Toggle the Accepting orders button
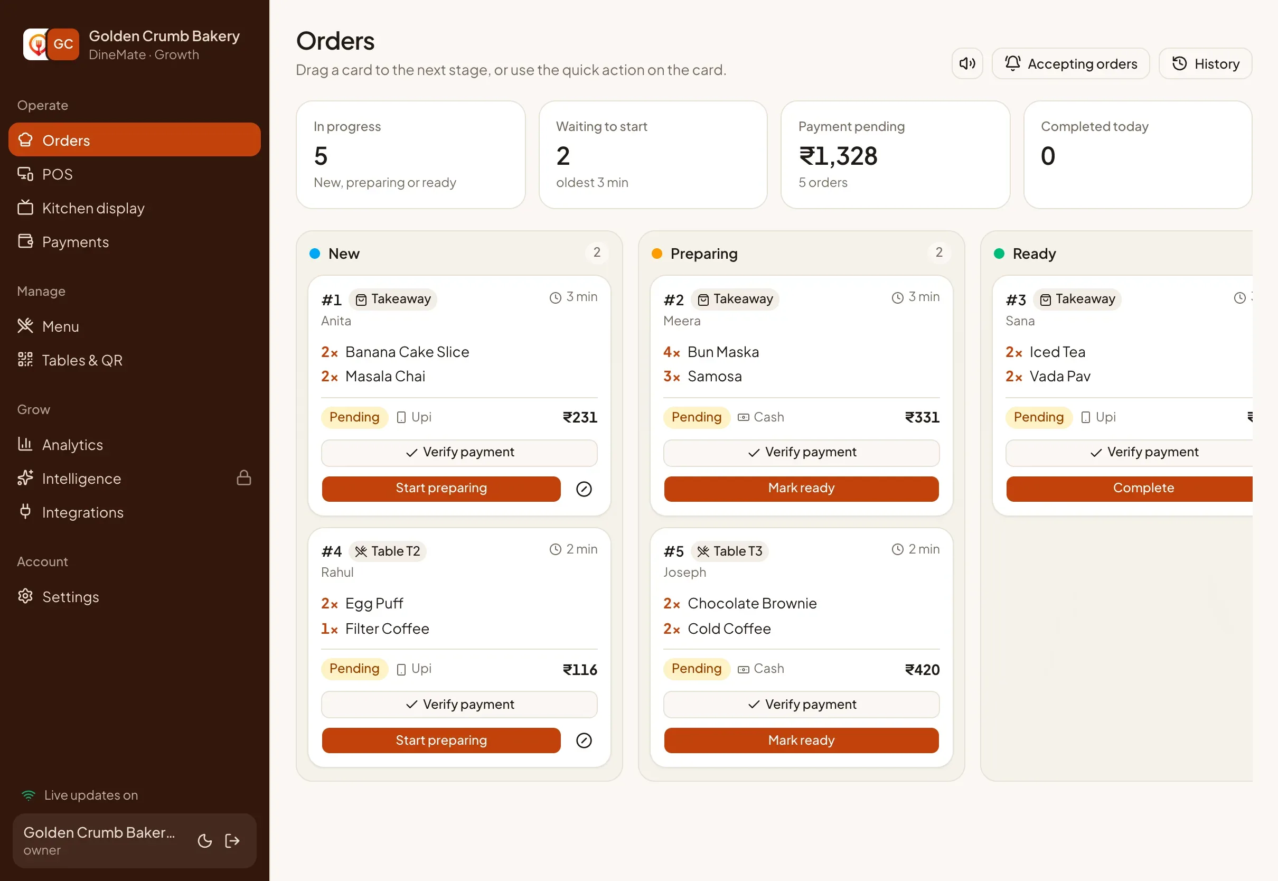This screenshot has width=1278, height=881. (x=1070, y=63)
